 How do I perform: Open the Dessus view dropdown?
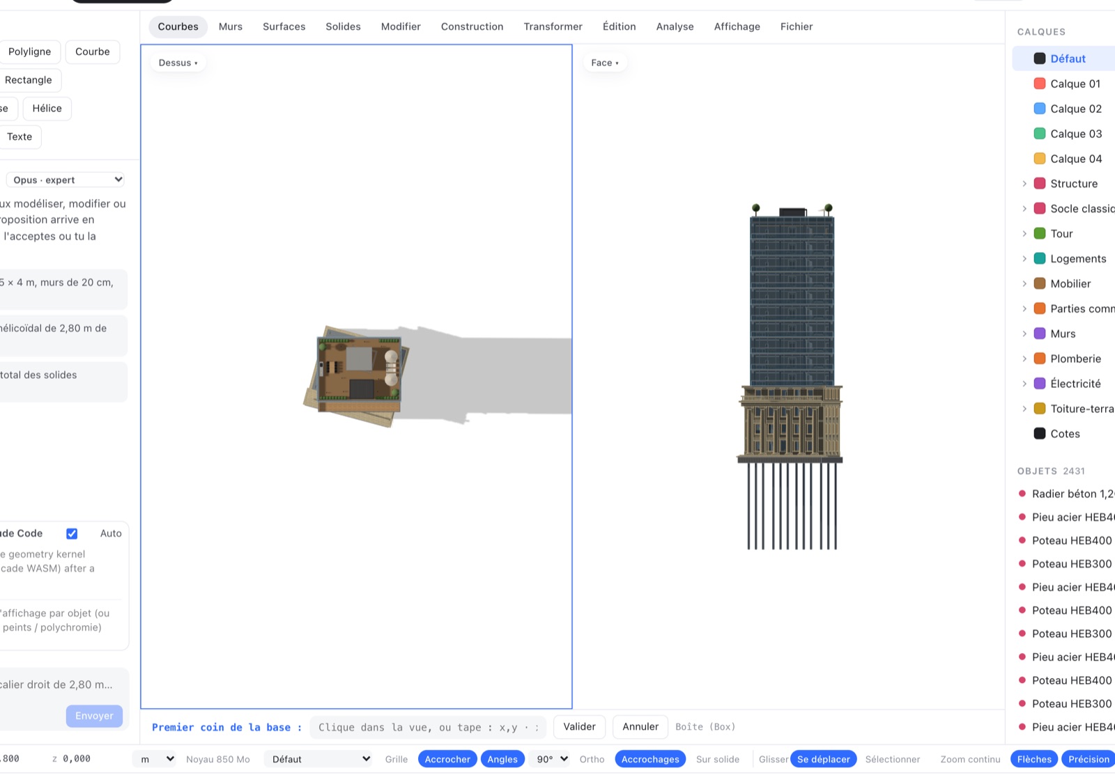(178, 63)
